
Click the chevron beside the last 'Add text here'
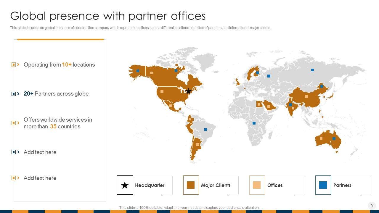pyautogui.click(x=18, y=178)
